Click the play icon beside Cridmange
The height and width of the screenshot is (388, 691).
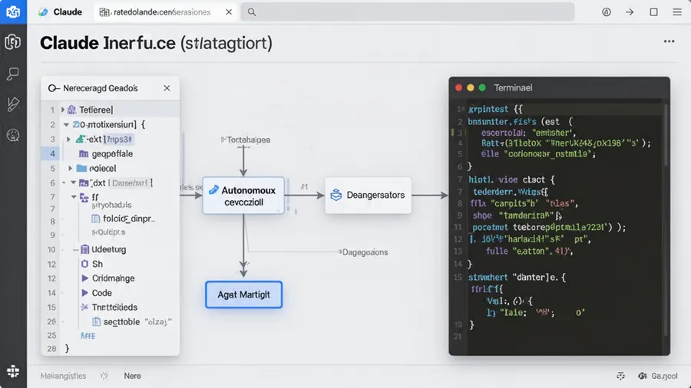click(84, 278)
